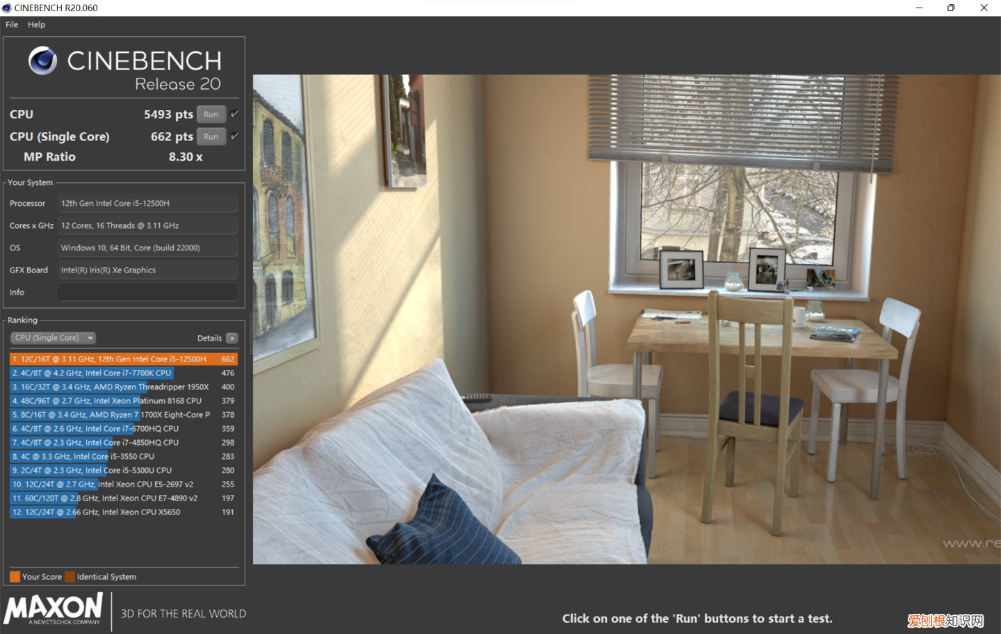Close the Cinebench window
Viewport: 1001px width, 634px height.
tap(984, 8)
